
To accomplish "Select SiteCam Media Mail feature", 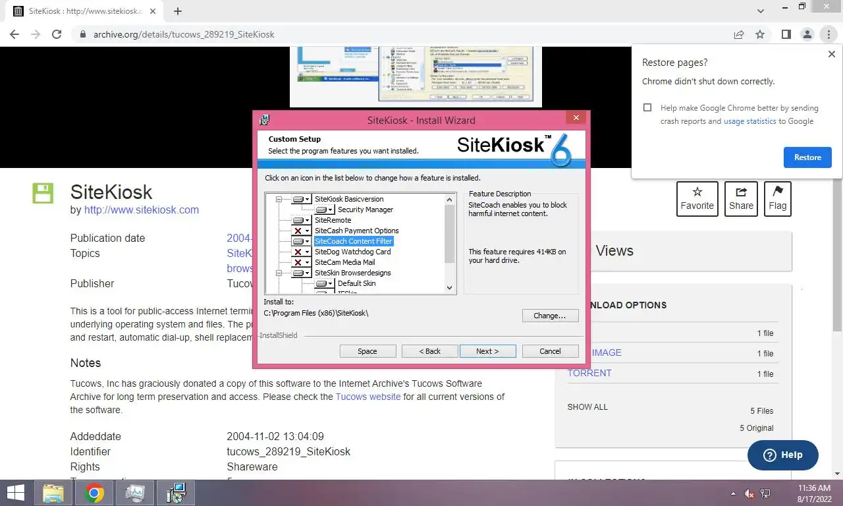I will tap(345, 262).
